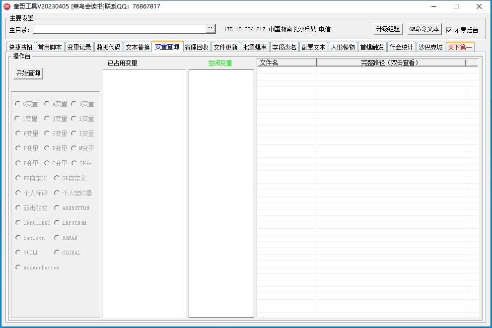492x328 pixels.
Task: Choose the ADDBUTTON radio option
Action: point(57,208)
